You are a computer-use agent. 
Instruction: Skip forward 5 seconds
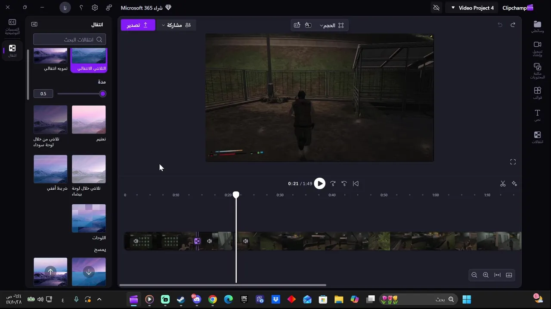333,184
